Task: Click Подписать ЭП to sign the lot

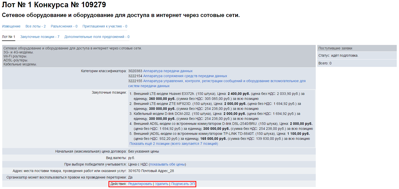Action: click(183, 184)
